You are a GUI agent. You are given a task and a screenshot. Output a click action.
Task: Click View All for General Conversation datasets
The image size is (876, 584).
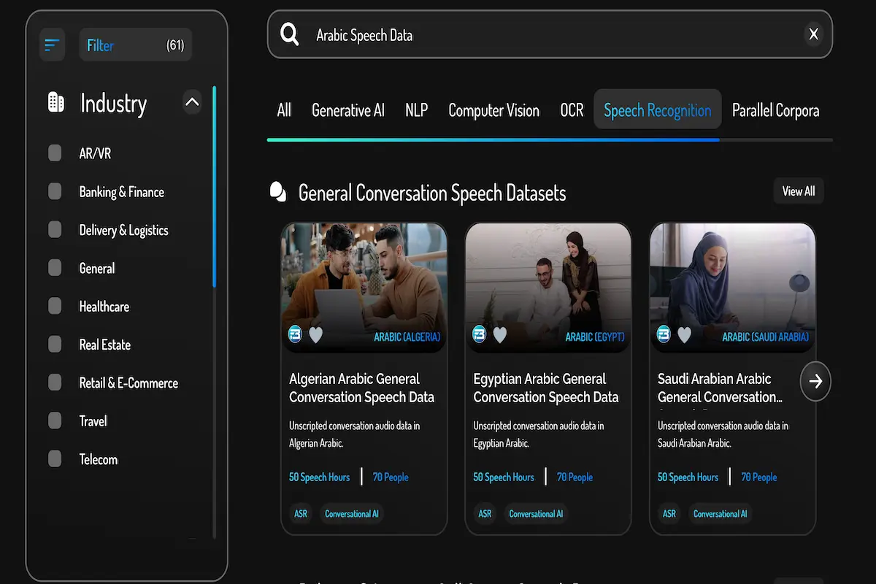799,191
